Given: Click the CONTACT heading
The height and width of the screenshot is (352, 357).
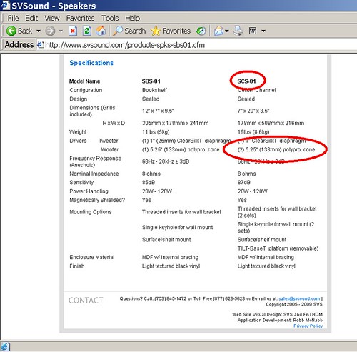Looking at the screenshot, I should point(86,301).
